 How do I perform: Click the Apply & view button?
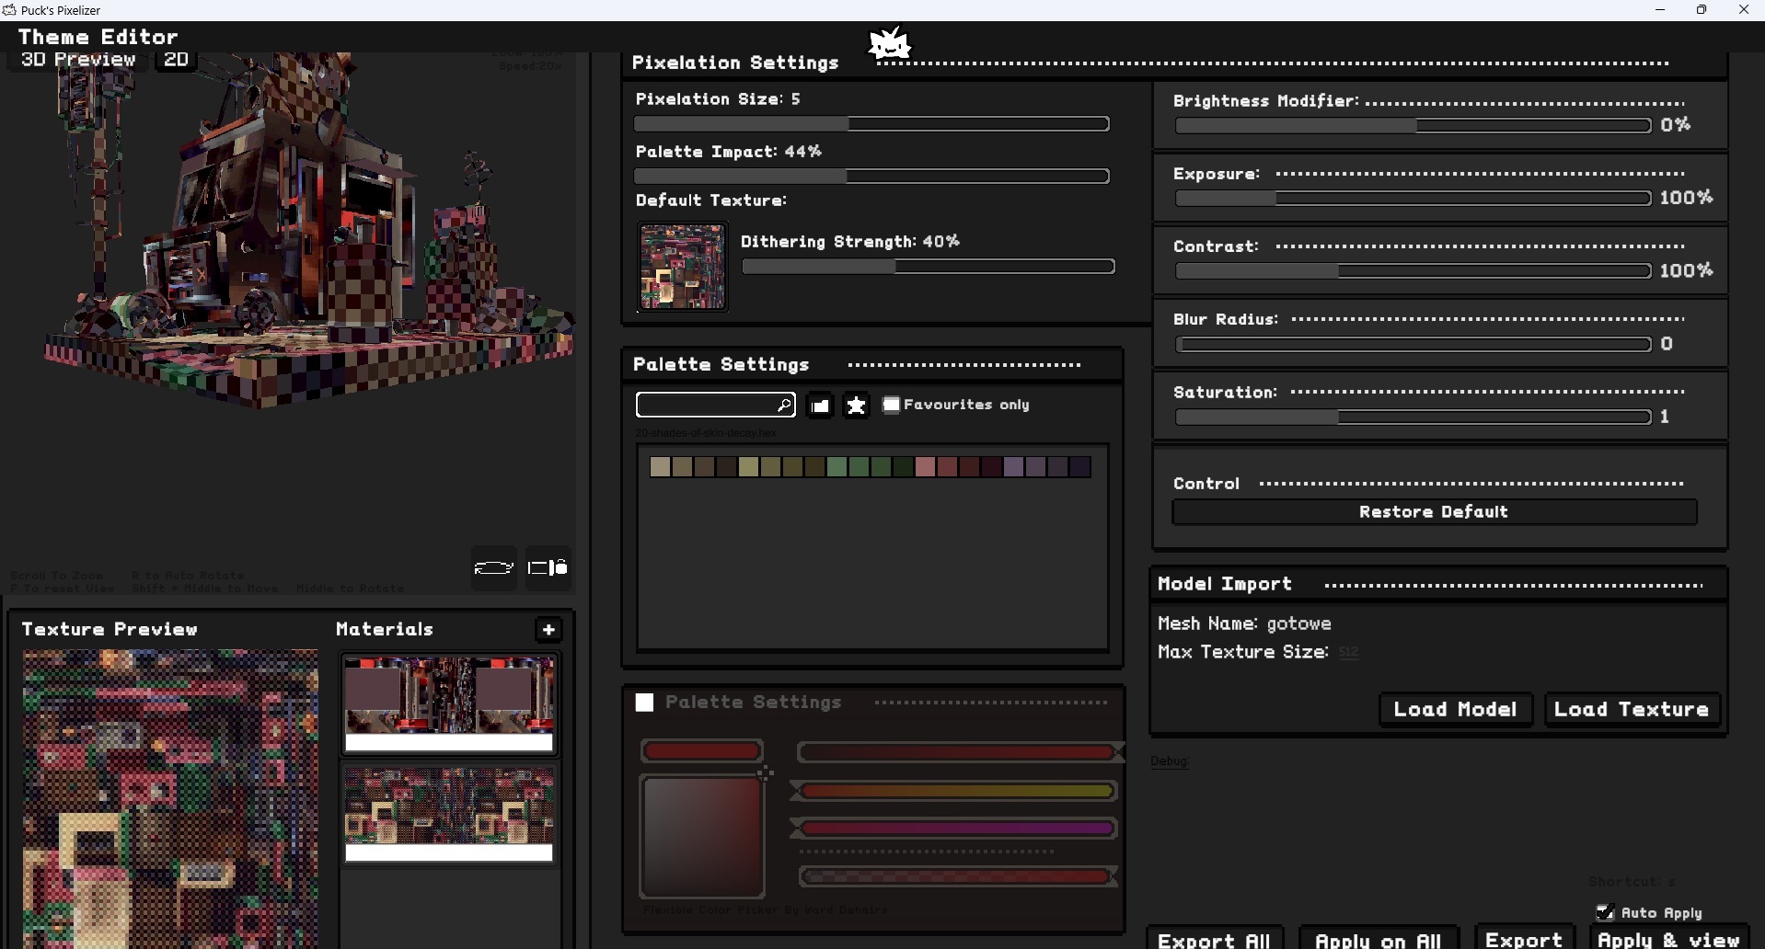[x=1669, y=939]
